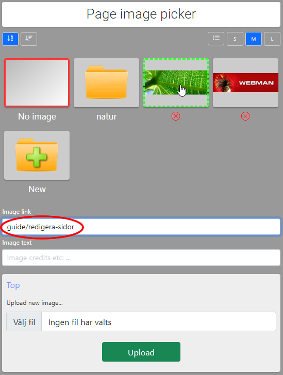Click the Image text credits field

point(141,258)
